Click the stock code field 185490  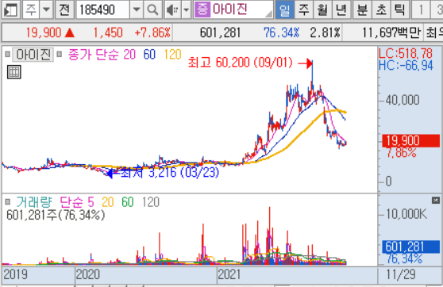tap(103, 10)
